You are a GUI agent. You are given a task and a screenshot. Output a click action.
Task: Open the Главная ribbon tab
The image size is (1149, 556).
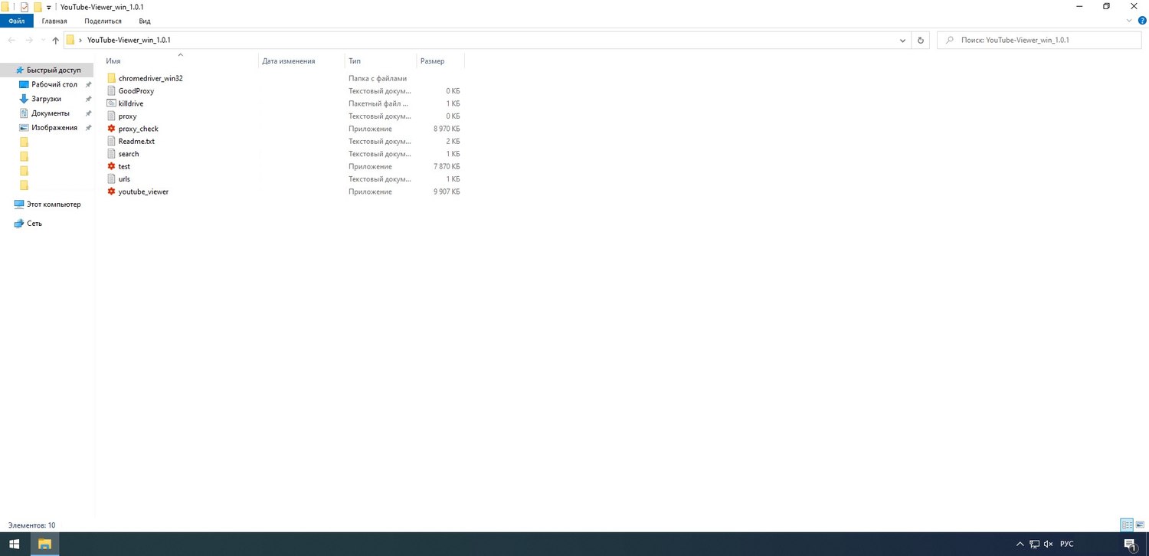(x=54, y=21)
